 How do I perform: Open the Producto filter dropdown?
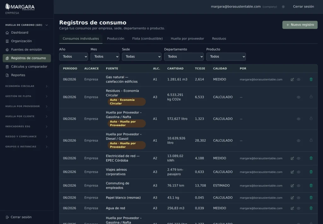coord(226,57)
